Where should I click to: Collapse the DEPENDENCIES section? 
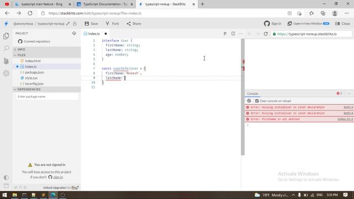[46, 90]
